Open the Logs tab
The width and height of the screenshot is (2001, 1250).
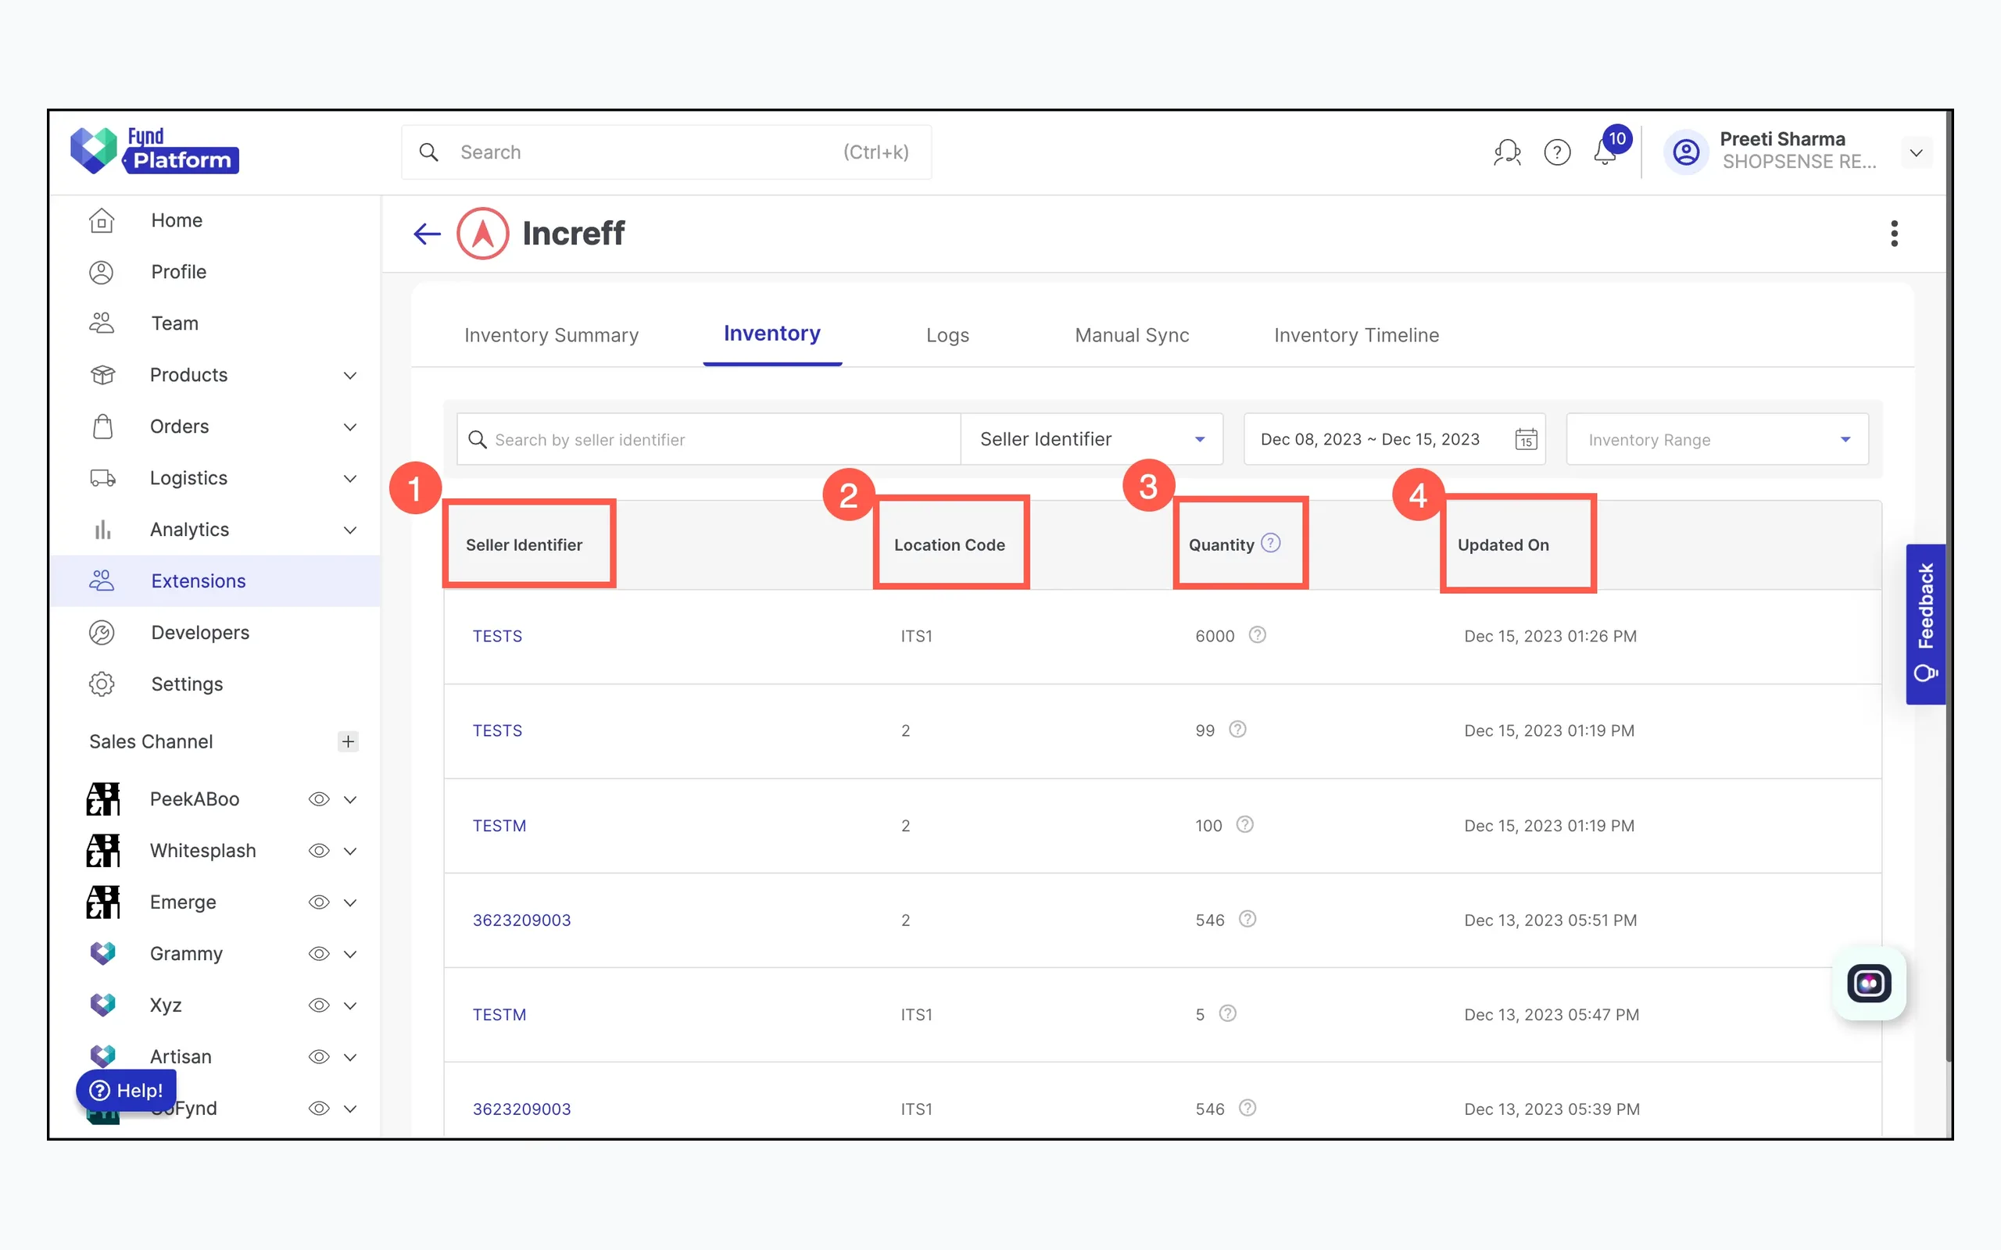947,335
